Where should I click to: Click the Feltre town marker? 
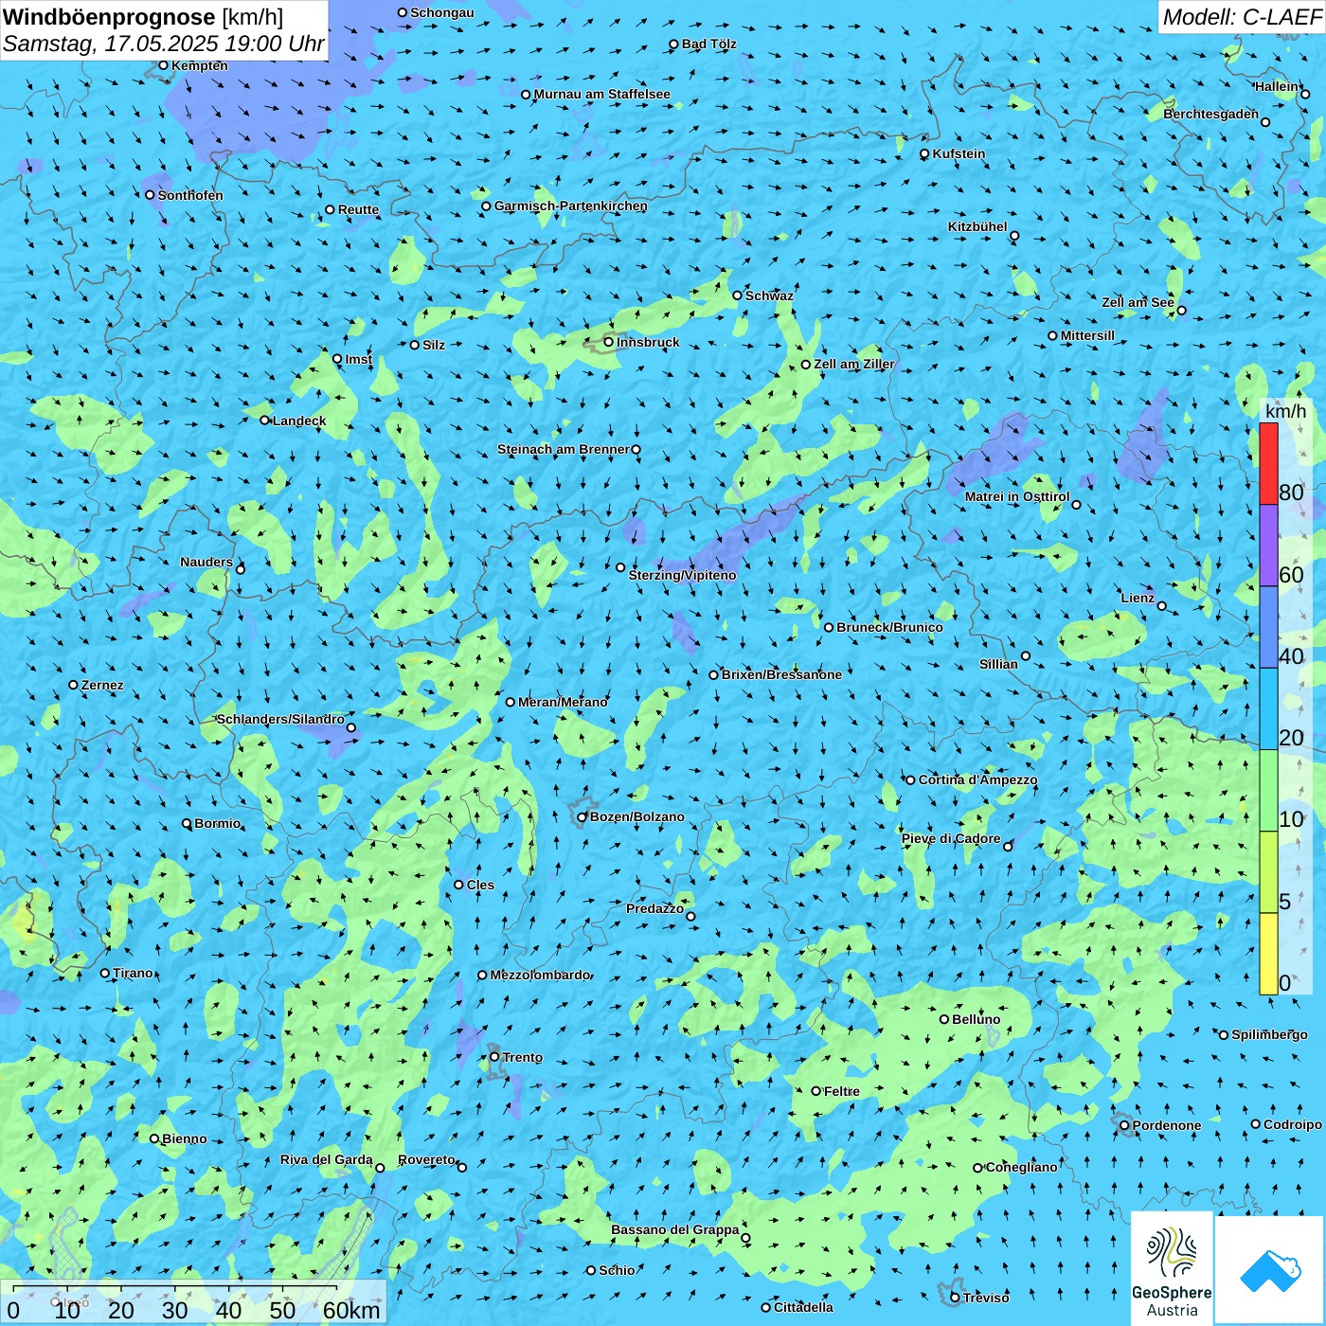point(816,1091)
